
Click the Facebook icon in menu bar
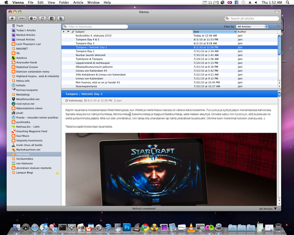(x=237, y=2)
